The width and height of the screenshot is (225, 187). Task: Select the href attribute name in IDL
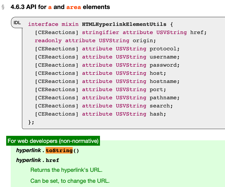[x=197, y=32]
